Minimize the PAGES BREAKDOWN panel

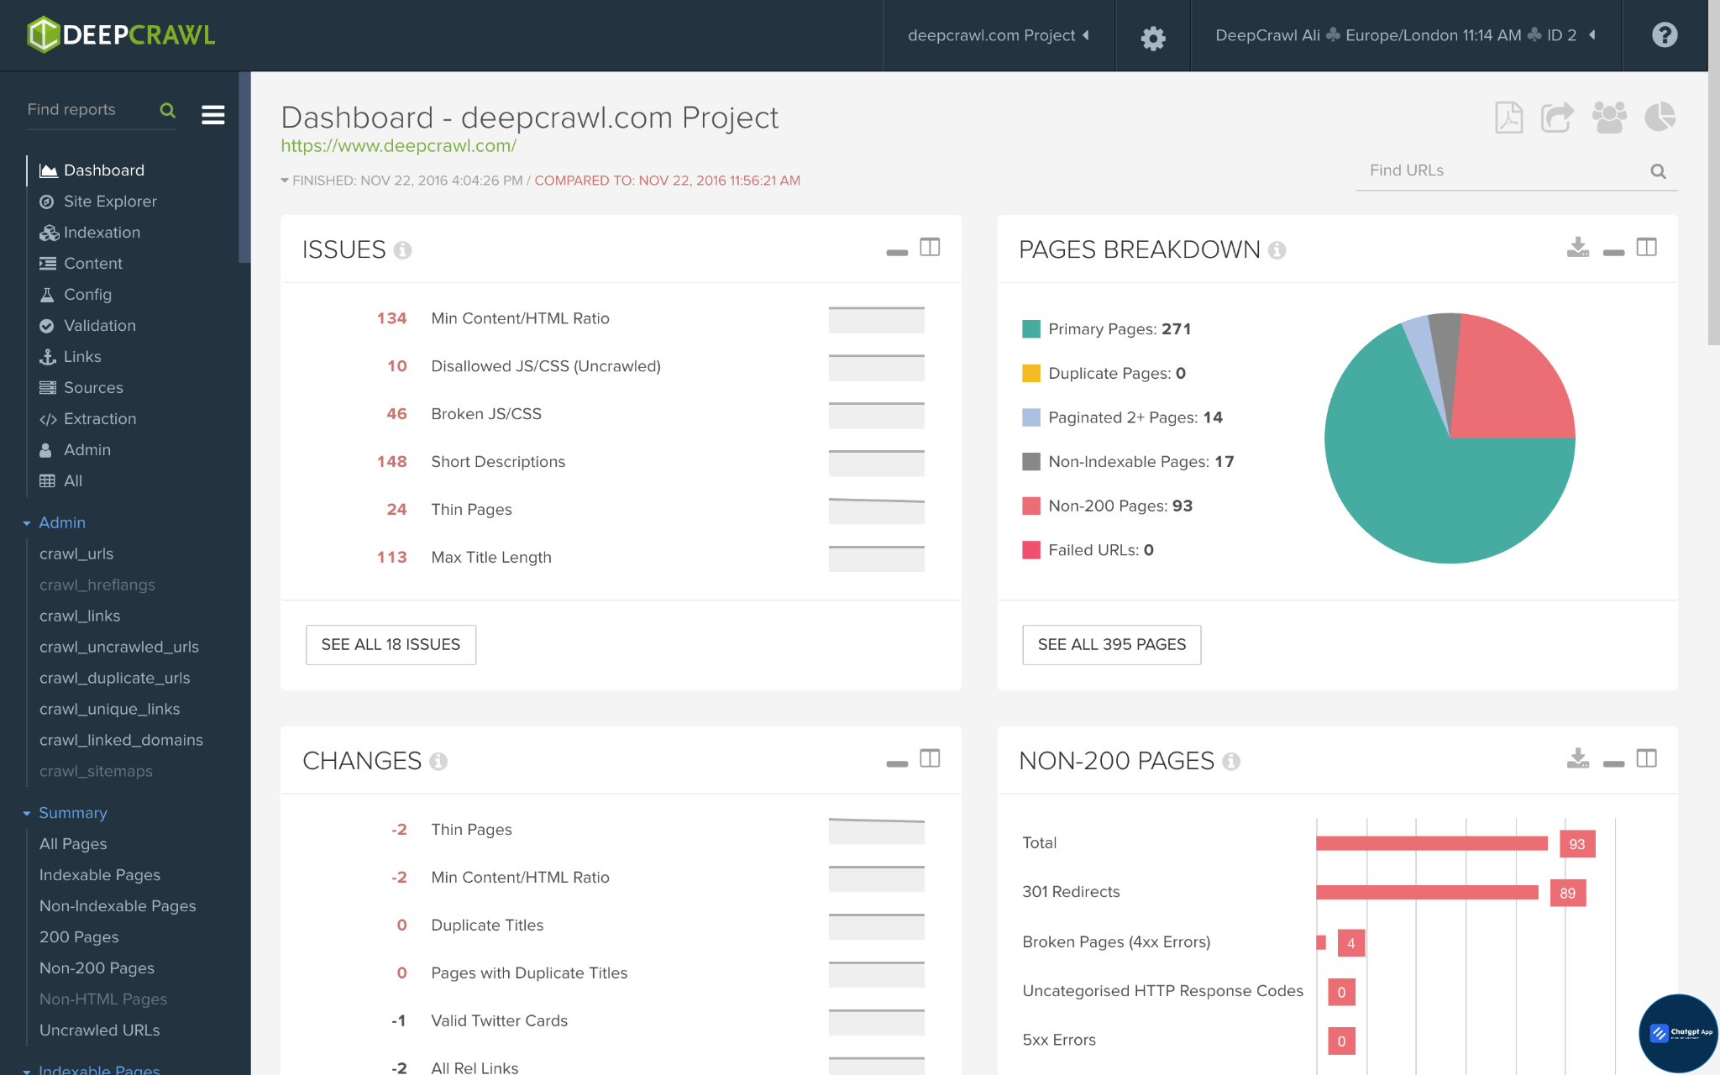coord(1613,252)
